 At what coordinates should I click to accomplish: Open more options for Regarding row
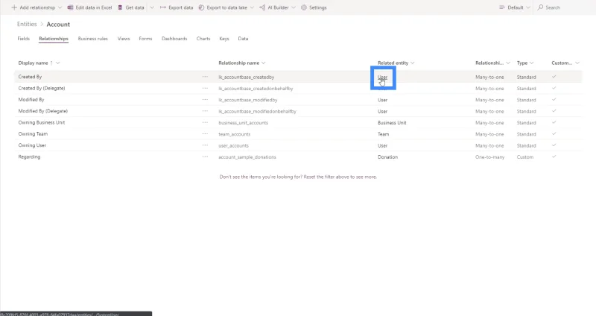(206, 157)
